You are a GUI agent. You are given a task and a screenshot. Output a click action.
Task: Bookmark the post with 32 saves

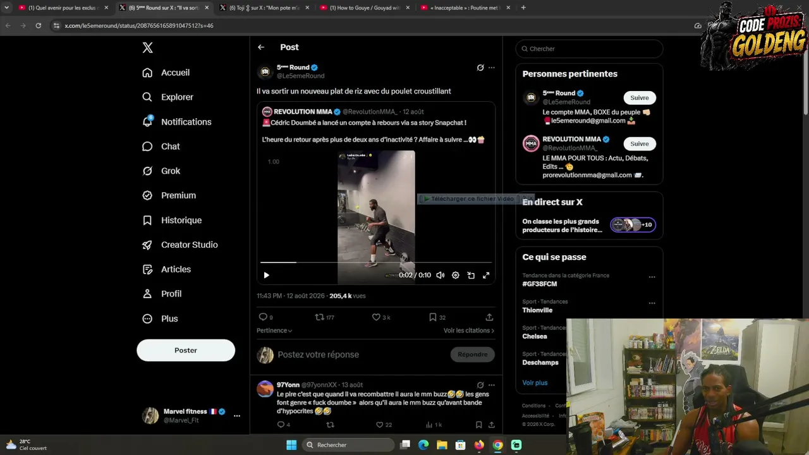click(x=437, y=317)
